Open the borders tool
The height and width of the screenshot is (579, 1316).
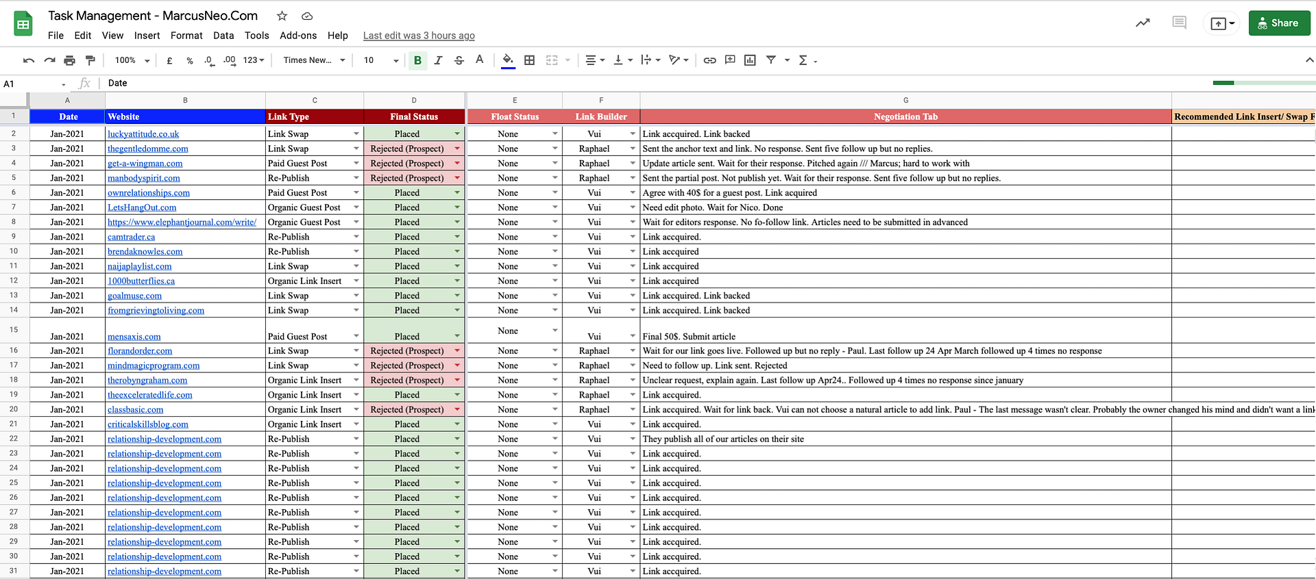click(x=529, y=60)
